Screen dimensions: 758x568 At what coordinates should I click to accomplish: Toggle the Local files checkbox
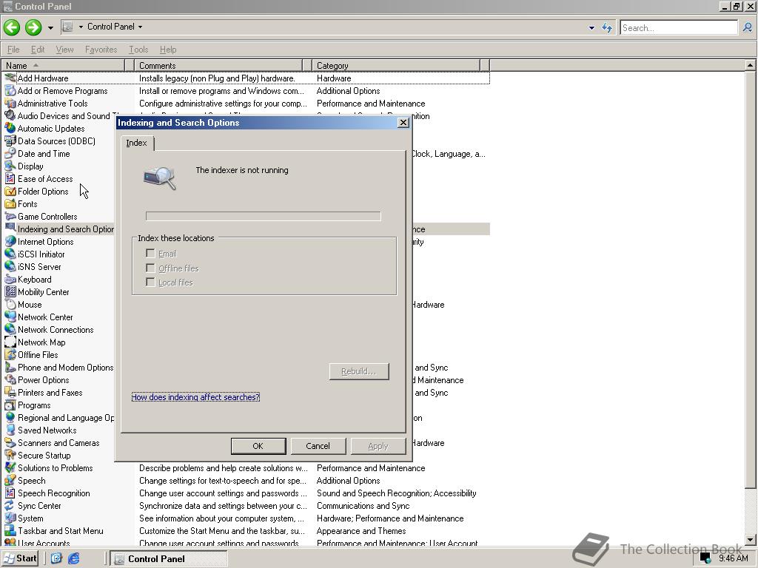[150, 282]
